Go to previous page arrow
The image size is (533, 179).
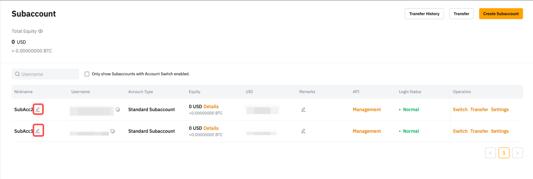pos(490,153)
